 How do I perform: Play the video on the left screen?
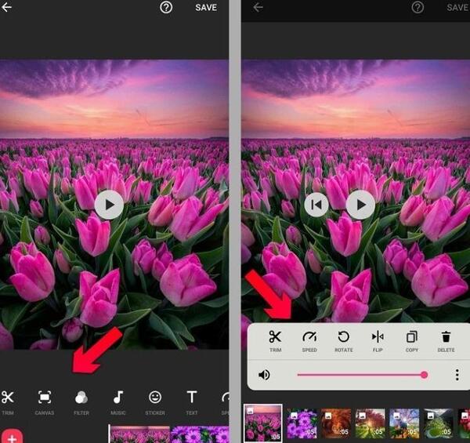109,205
